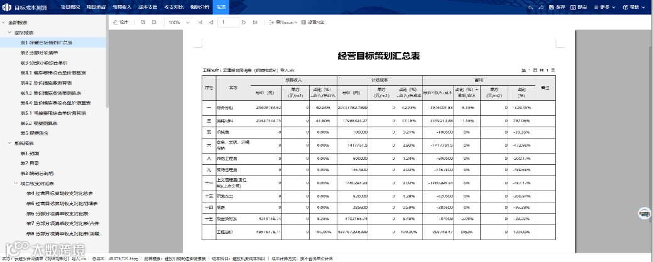This screenshot has width=654, height=262.
Task: Collapse the 项目收支对比表 tree node
Action: click(x=16, y=184)
